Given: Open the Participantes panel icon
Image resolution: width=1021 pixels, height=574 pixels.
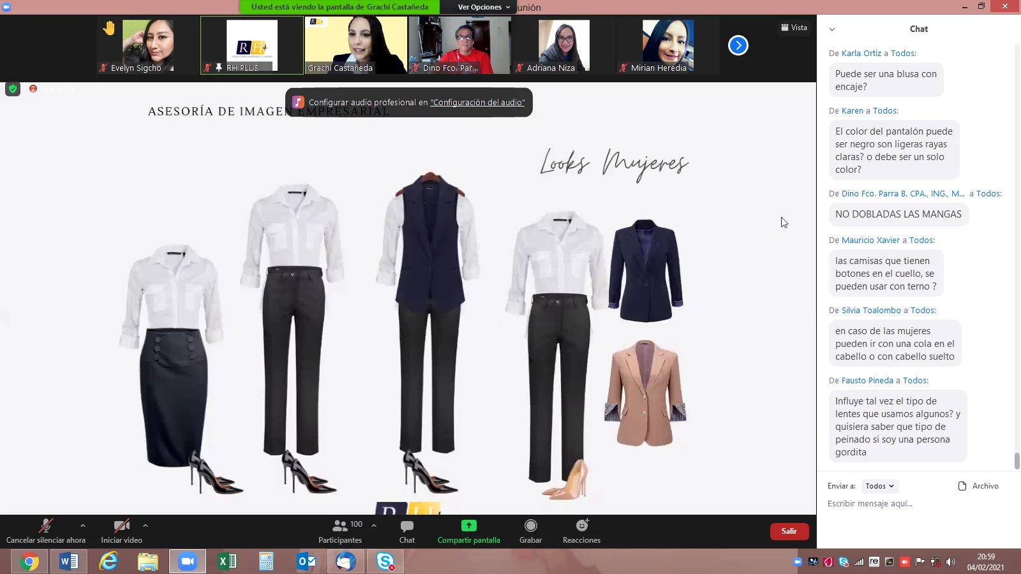Looking at the screenshot, I should click(340, 526).
